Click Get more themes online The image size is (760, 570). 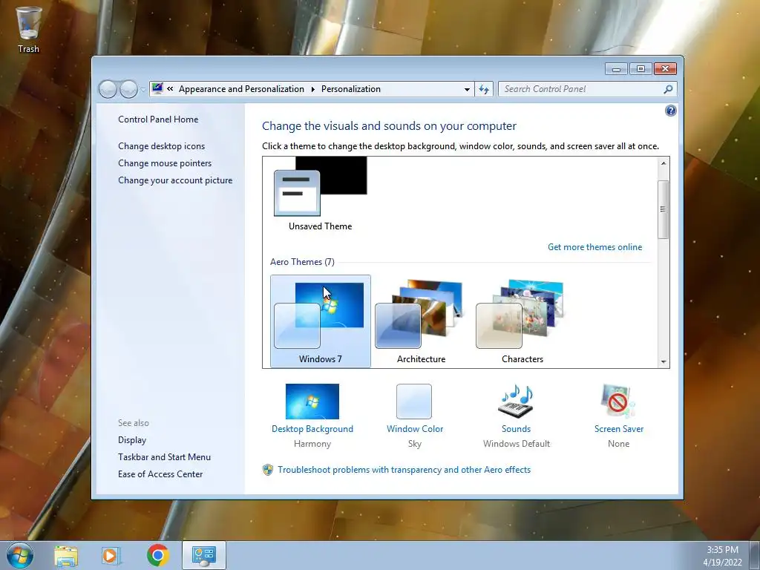click(x=594, y=246)
